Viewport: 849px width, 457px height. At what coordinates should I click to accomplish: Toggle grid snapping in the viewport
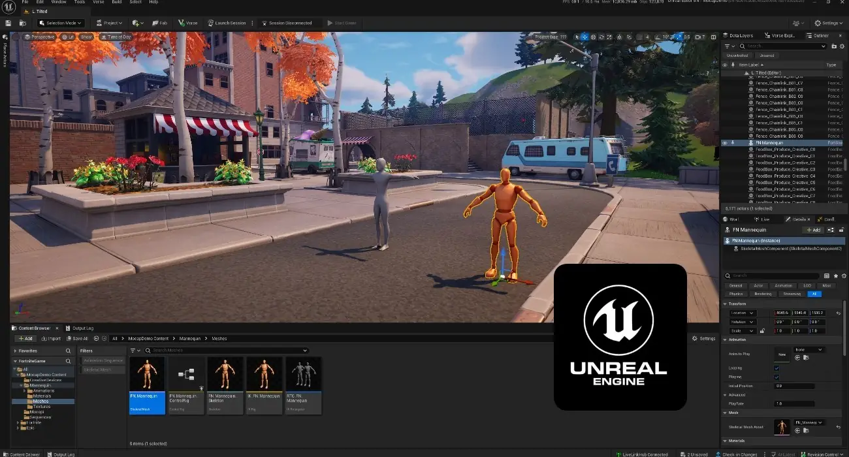point(639,37)
